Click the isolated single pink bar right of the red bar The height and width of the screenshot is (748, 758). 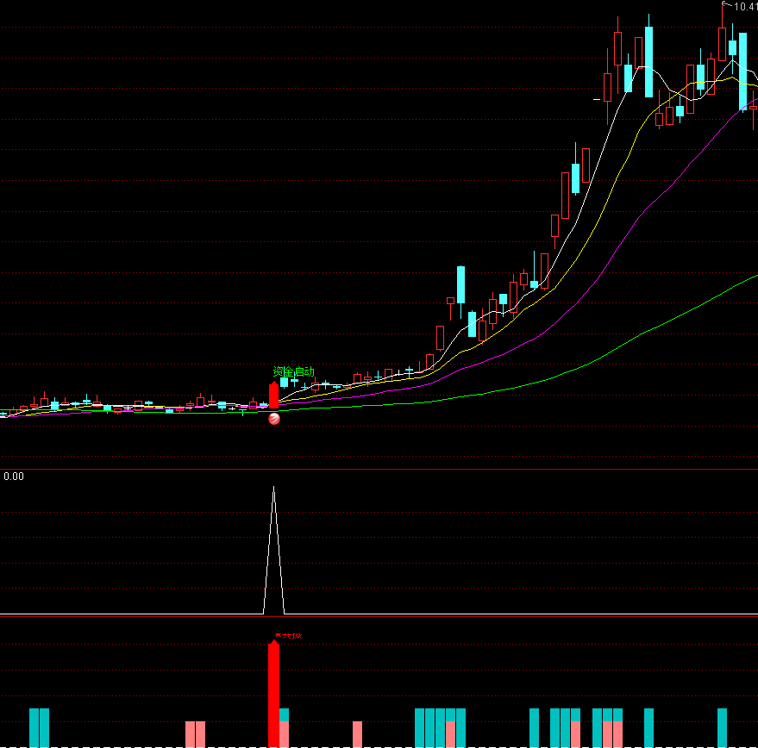[357, 734]
